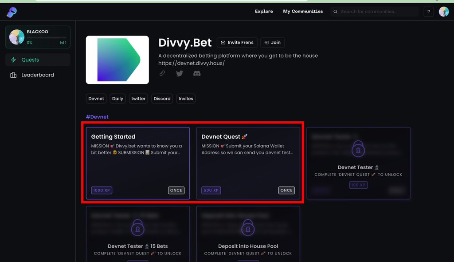Filter quests by the Daily tag

point(117,99)
